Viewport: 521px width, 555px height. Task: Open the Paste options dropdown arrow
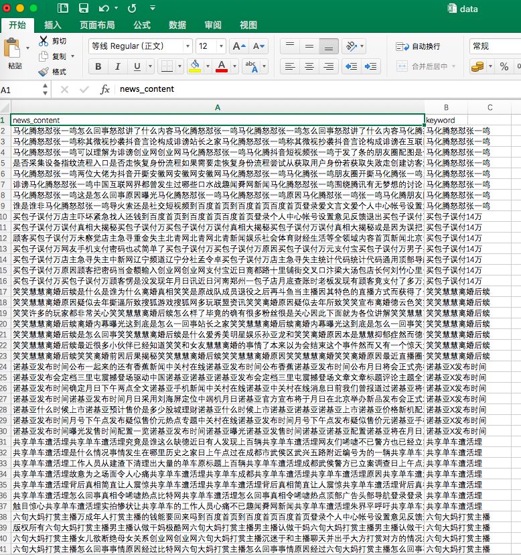click(27, 48)
